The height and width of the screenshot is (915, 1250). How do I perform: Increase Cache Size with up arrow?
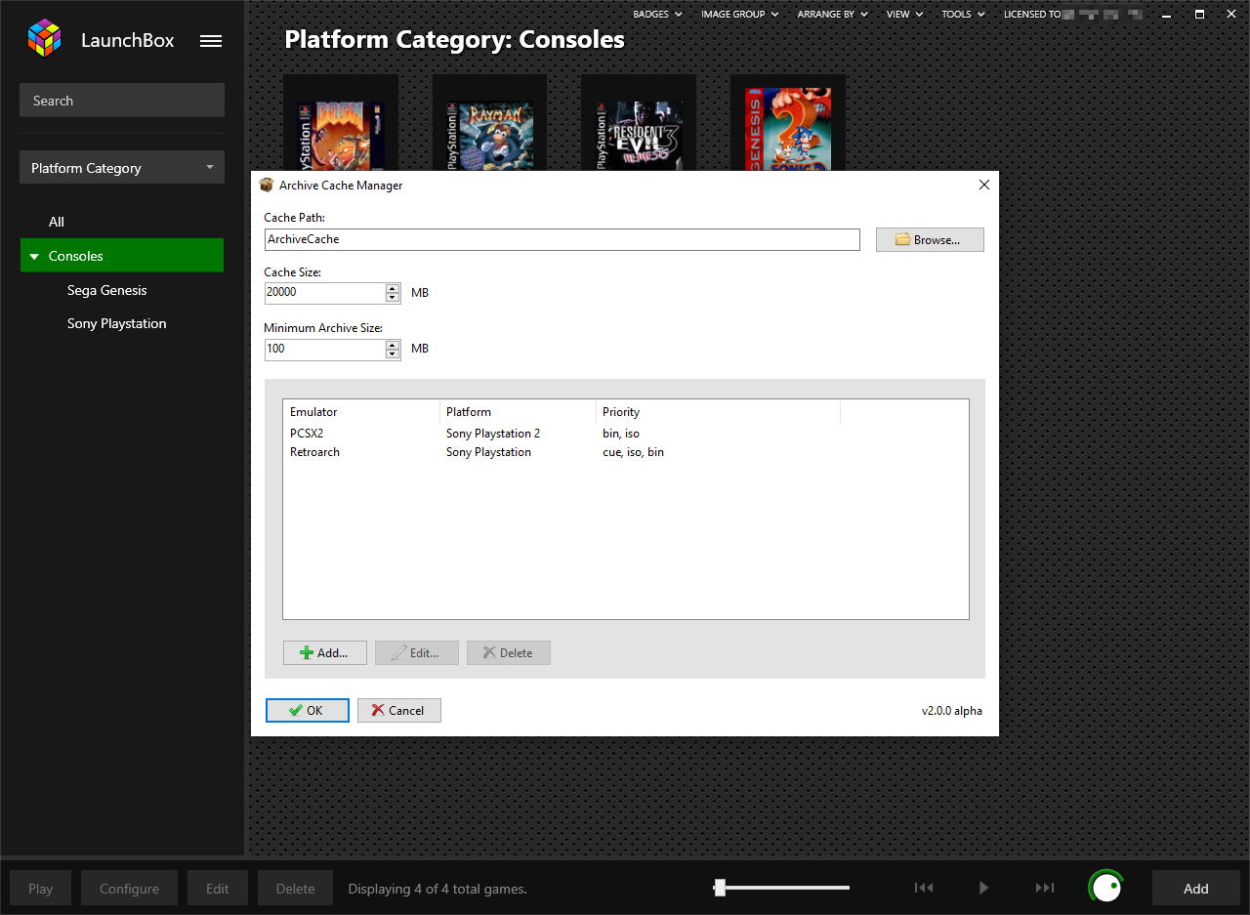pos(393,288)
